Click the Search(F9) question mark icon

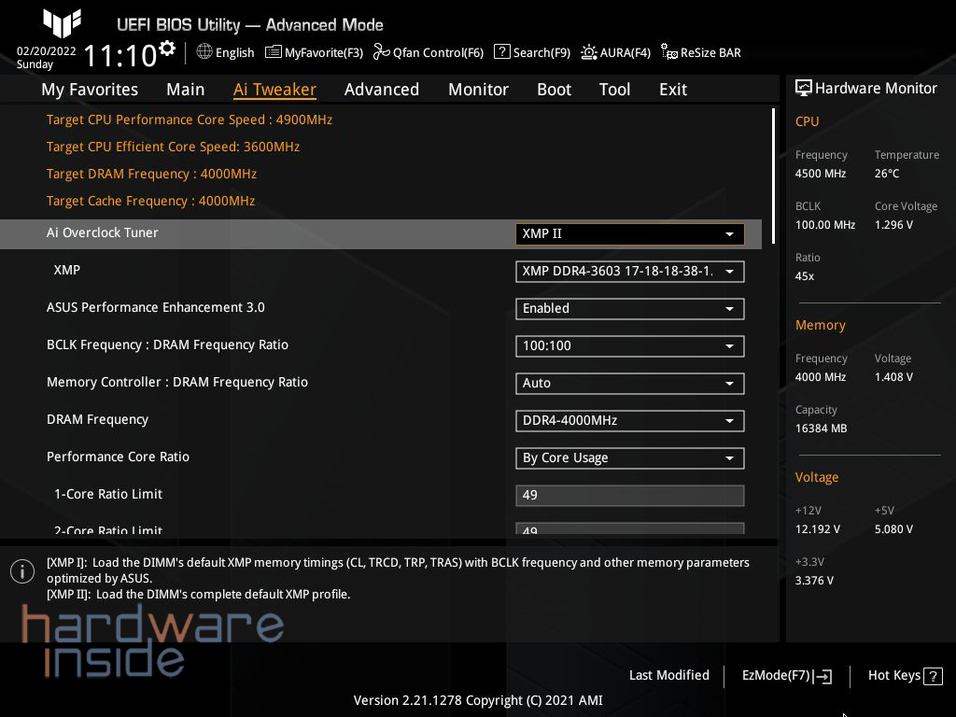pyautogui.click(x=501, y=52)
